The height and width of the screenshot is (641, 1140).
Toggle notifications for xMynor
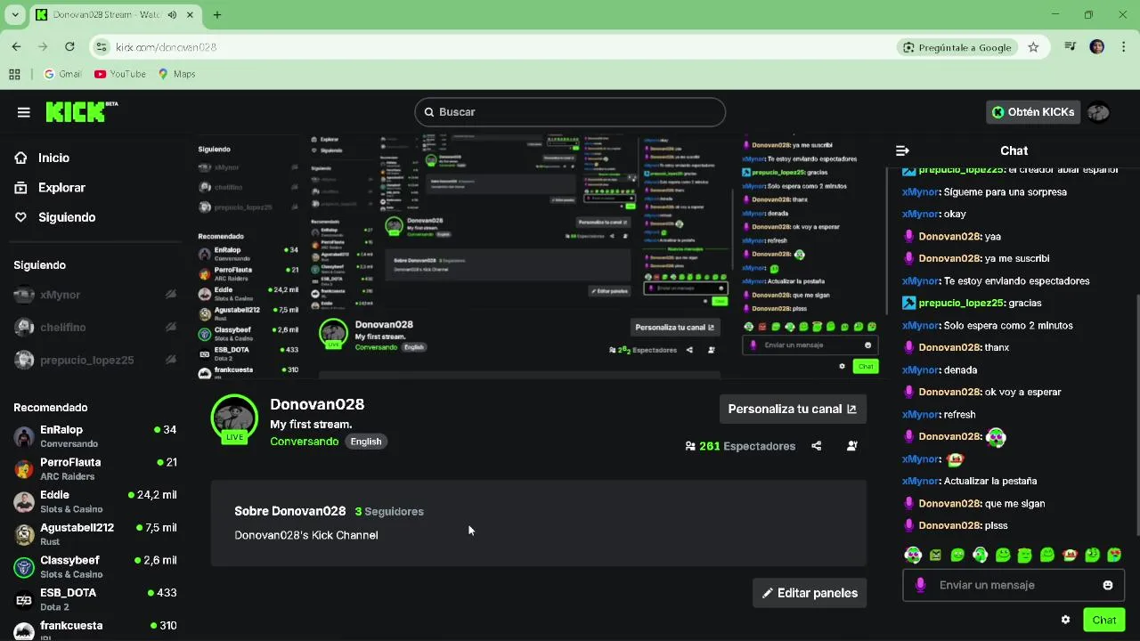[170, 295]
